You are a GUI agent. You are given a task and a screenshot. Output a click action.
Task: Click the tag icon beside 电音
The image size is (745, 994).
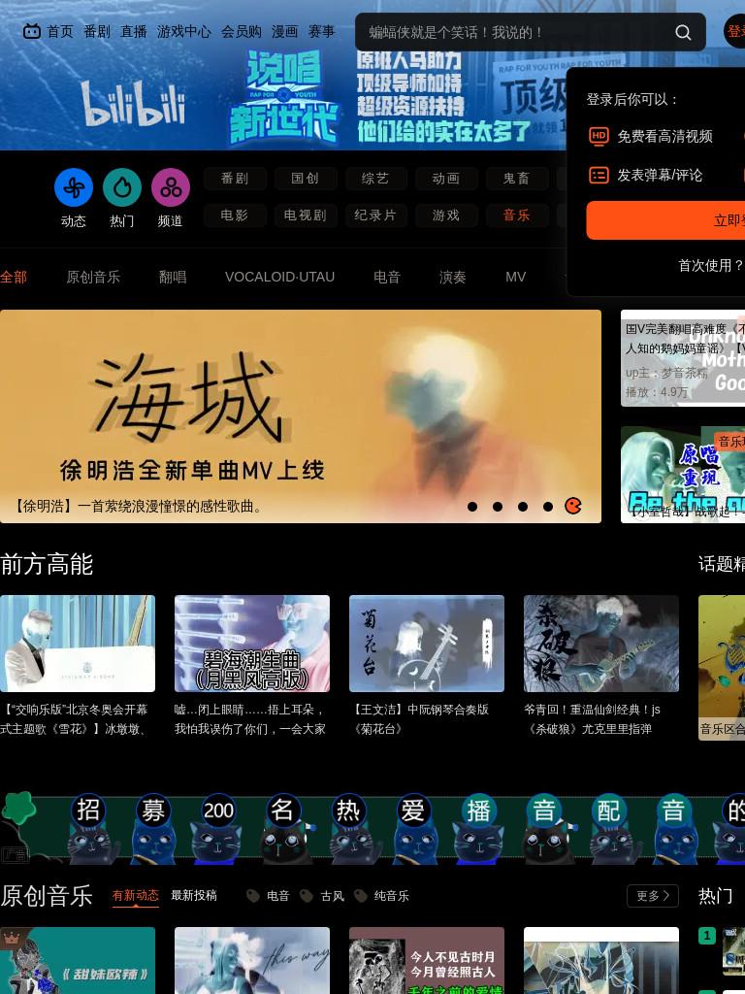click(x=253, y=896)
